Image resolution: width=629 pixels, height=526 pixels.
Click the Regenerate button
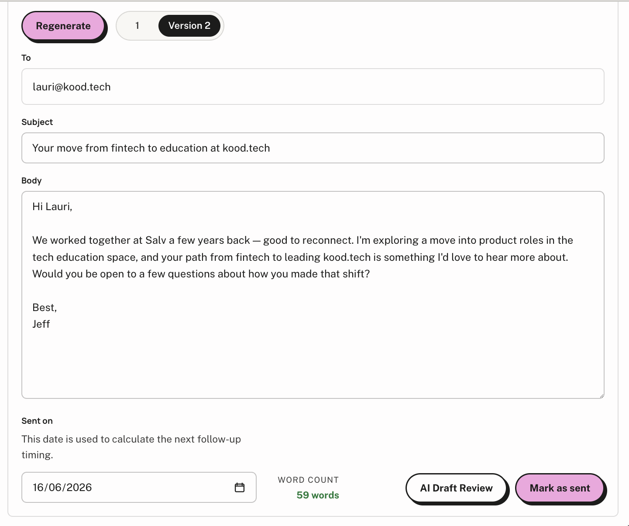tap(63, 26)
